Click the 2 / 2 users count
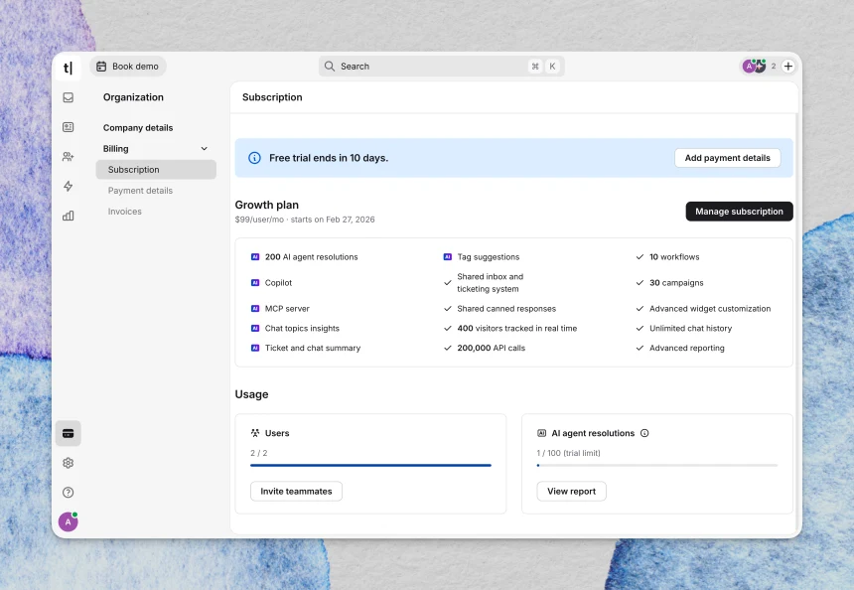This screenshot has height=590, width=854. 259,453
